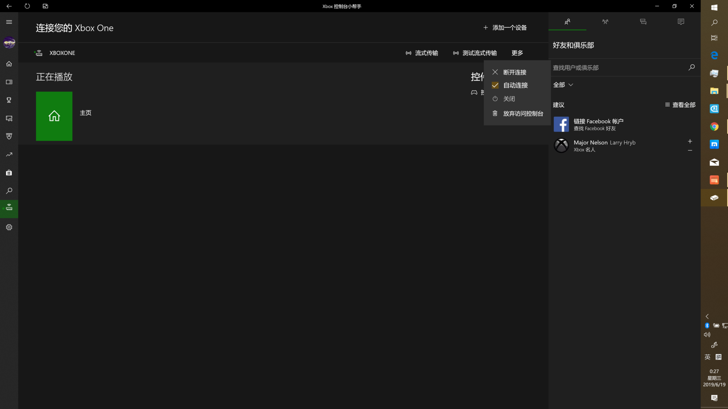
Task: Open the Action Center notifications icon
Action: (714, 398)
